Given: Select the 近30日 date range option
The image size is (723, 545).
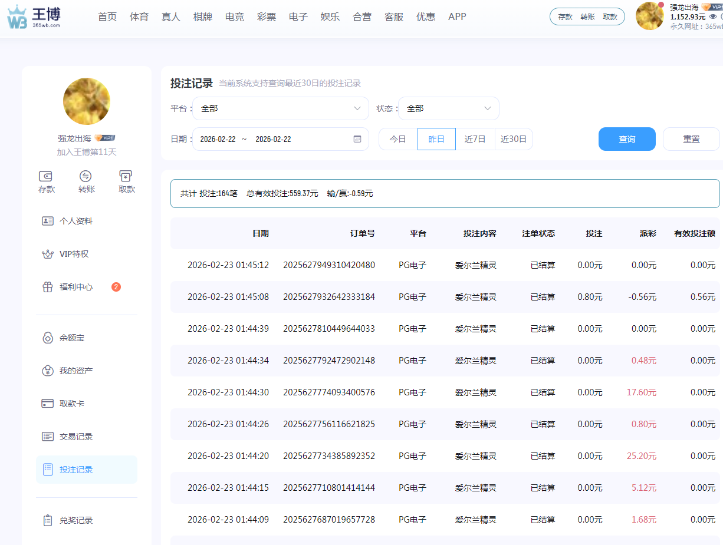Looking at the screenshot, I should click(x=514, y=139).
